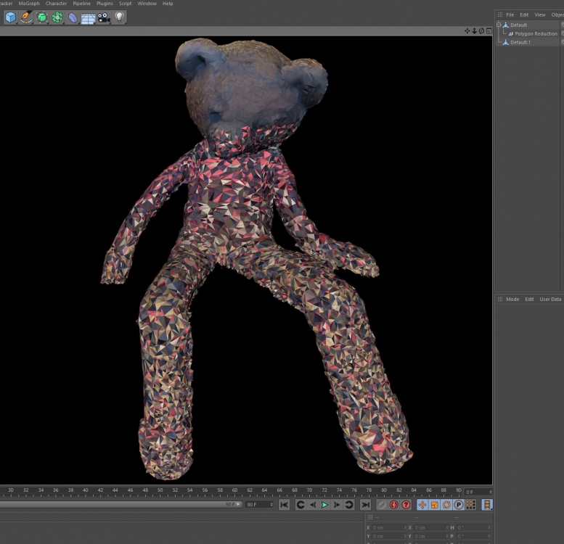Open the timeline film strip options menu
Screen dimensions: 564x544
click(487, 505)
